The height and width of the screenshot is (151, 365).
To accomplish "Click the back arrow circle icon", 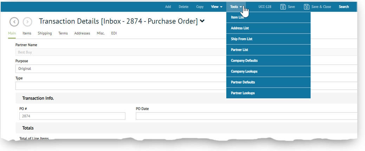I will click(x=14, y=22).
